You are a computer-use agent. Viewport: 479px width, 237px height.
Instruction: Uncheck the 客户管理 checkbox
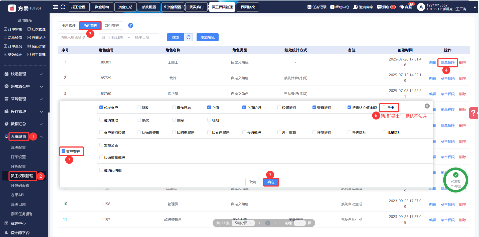tap(63, 151)
